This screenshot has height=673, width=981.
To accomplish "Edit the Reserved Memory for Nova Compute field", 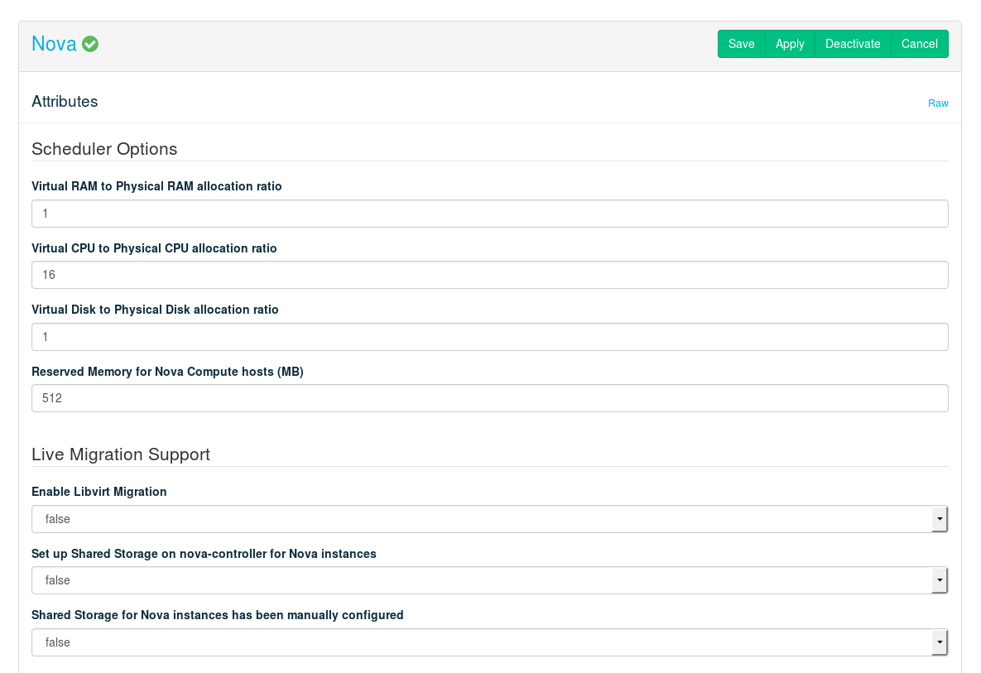I will [489, 398].
